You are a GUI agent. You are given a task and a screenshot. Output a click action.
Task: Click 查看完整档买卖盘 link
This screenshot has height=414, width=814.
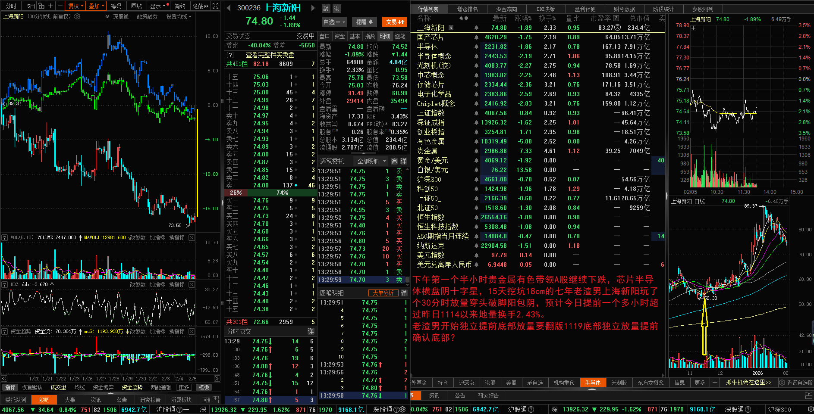(270, 55)
